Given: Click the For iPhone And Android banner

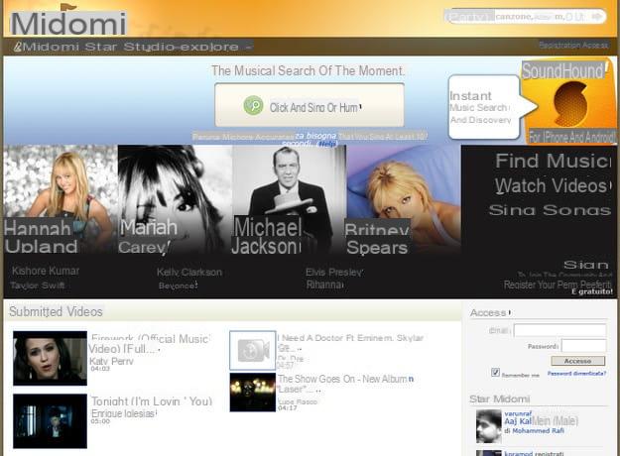Looking at the screenshot, I should tap(571, 137).
